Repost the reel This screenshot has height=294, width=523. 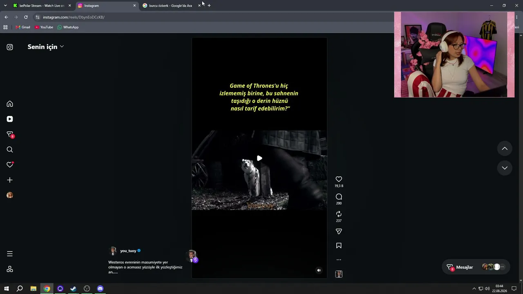pos(339,214)
